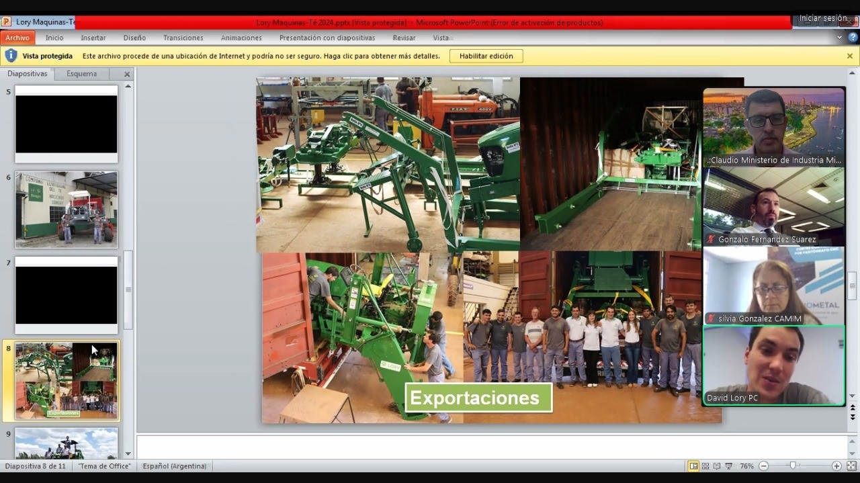Expand the ribbon with chevron arrow
860x483 pixels.
tap(840, 38)
